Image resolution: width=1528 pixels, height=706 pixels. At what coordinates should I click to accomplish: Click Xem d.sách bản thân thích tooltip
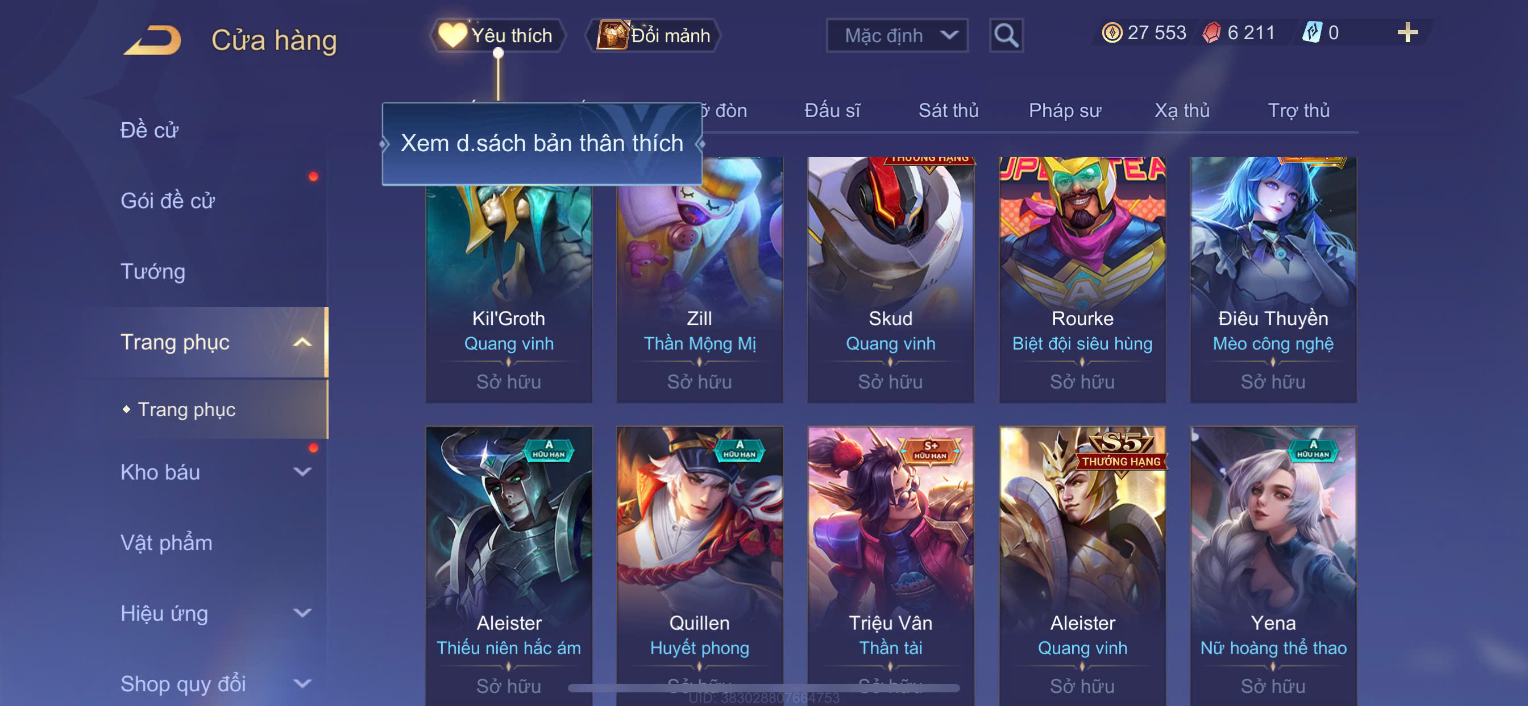(542, 144)
